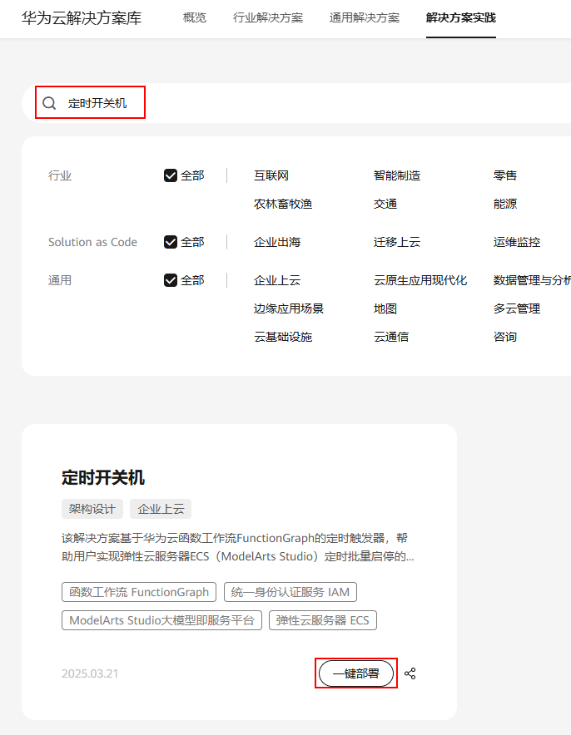Open the 定时开关机 card title

[x=103, y=477]
